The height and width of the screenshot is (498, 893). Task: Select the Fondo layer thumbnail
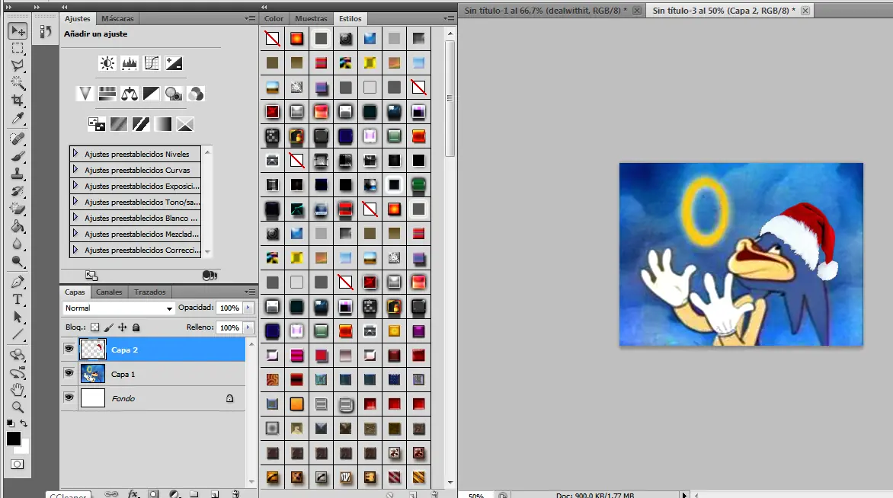92,398
